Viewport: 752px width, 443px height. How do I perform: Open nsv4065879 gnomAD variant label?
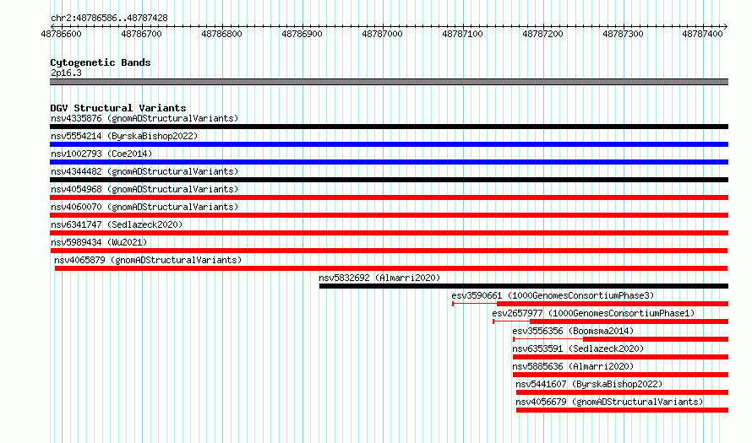(x=148, y=260)
